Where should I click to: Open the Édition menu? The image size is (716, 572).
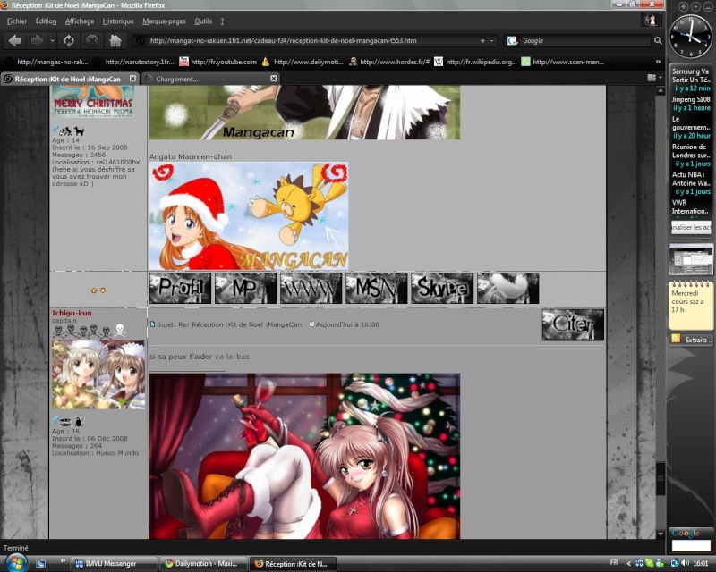[x=47, y=21]
